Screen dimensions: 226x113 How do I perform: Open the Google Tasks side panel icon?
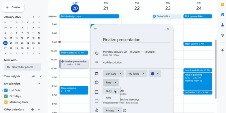click(x=222, y=15)
